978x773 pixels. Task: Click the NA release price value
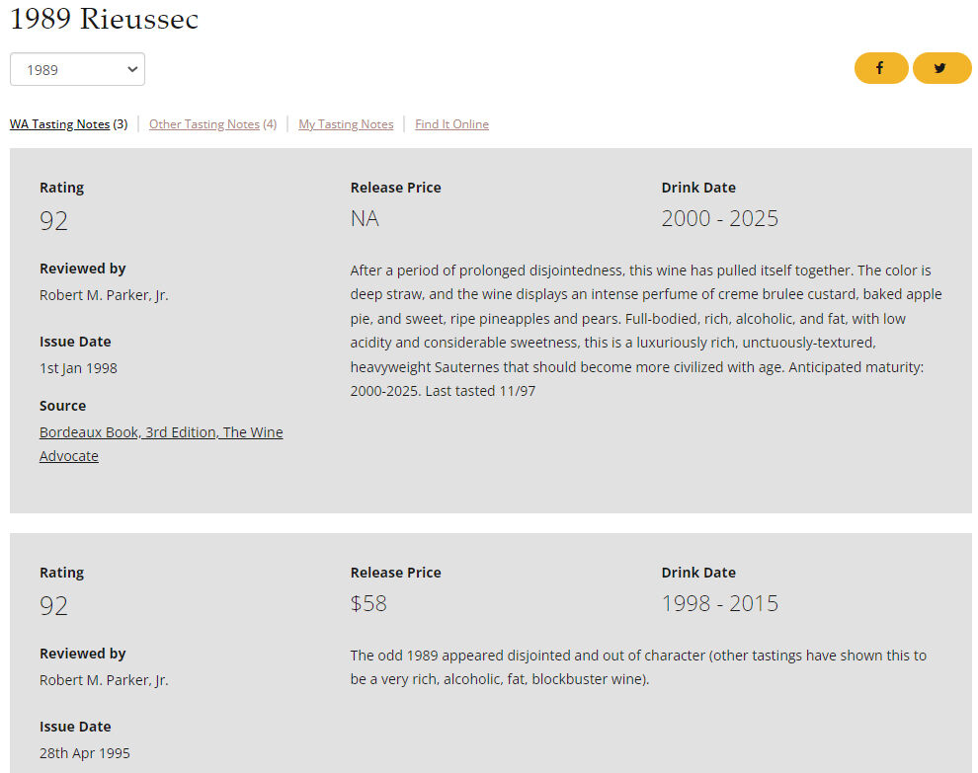pos(365,218)
